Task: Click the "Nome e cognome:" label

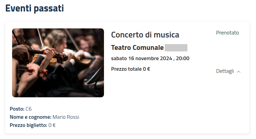Action: click(30, 117)
